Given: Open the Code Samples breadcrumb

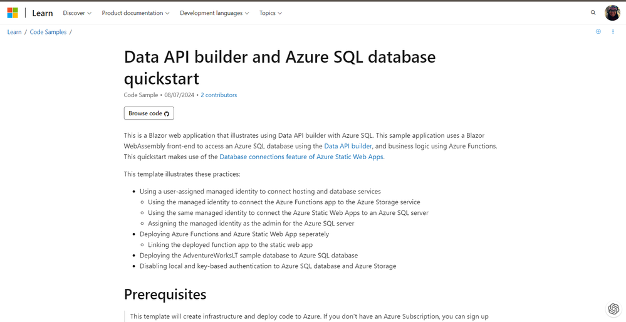Looking at the screenshot, I should [x=48, y=32].
